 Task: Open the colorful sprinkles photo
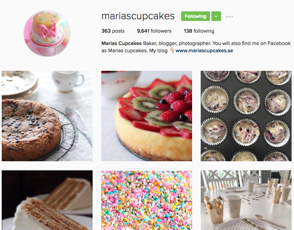[x=147, y=200]
